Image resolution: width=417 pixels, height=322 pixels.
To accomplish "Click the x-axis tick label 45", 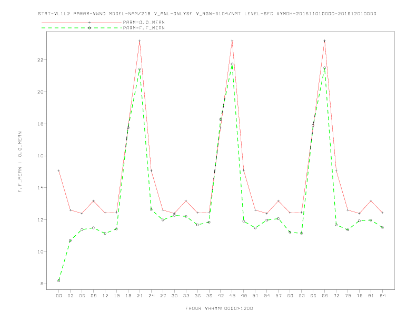I will click(x=232, y=296).
